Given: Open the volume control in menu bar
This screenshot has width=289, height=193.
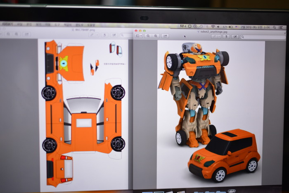Looking at the screenshot, I should click(x=218, y=27).
